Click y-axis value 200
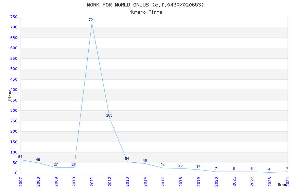Viewport: 291px width, 188px height. pos(14,131)
